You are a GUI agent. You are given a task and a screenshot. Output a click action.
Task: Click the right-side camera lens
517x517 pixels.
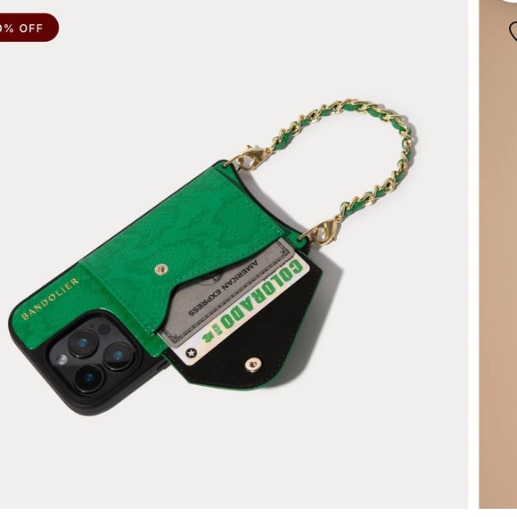119,356
